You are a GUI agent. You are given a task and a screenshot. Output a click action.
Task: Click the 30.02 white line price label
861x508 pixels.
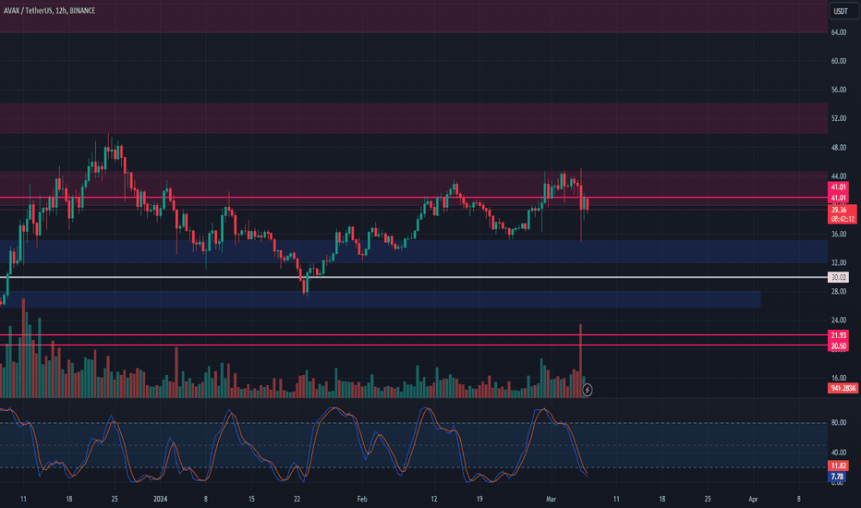point(839,277)
